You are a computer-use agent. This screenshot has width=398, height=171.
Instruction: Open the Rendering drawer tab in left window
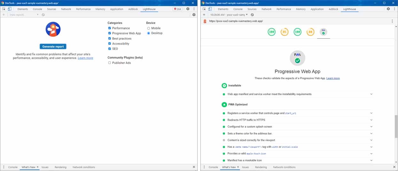(x=60, y=167)
